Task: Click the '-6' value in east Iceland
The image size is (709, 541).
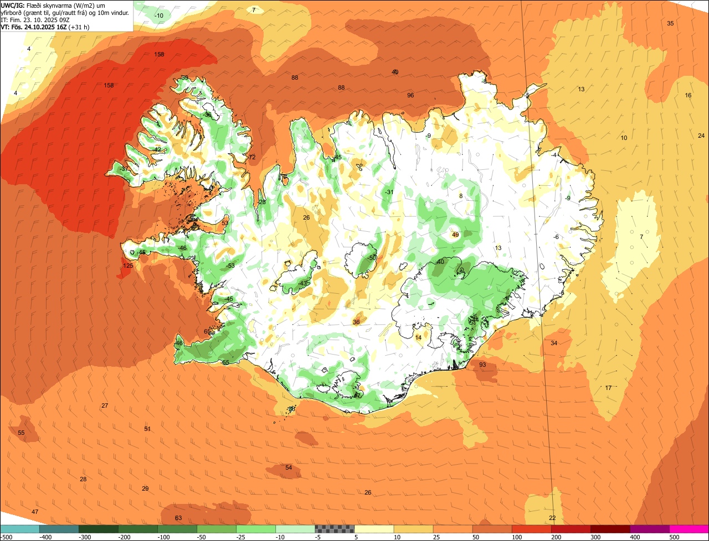Action: coord(557,237)
